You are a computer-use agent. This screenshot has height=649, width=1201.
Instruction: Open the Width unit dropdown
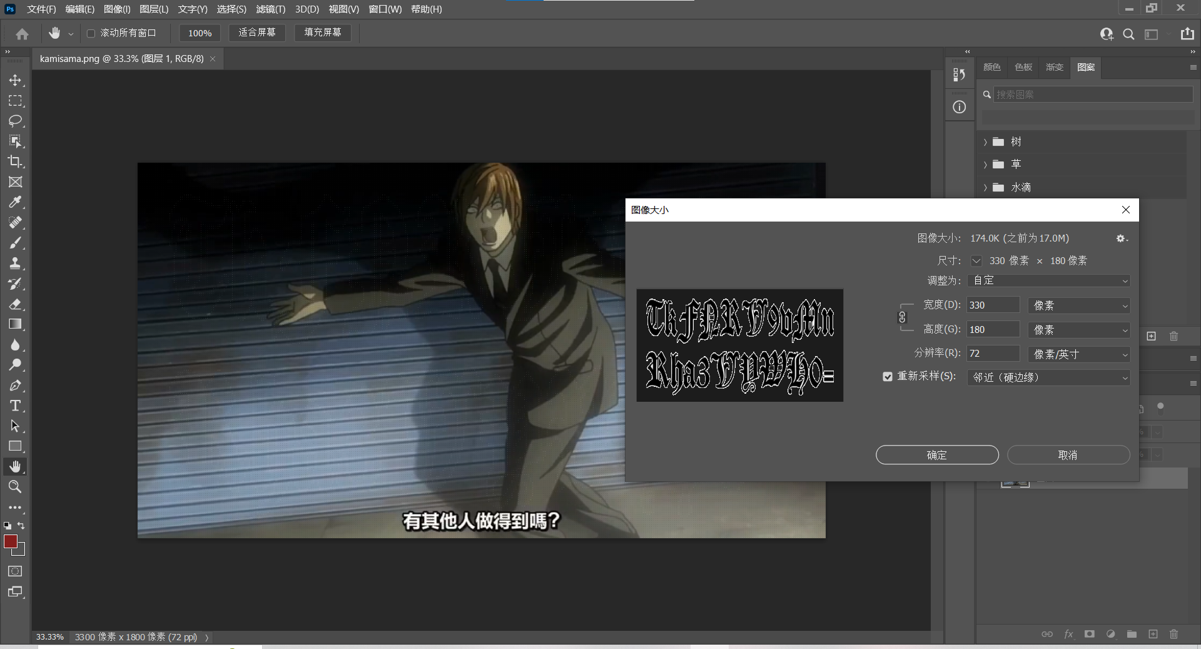[x=1079, y=305]
